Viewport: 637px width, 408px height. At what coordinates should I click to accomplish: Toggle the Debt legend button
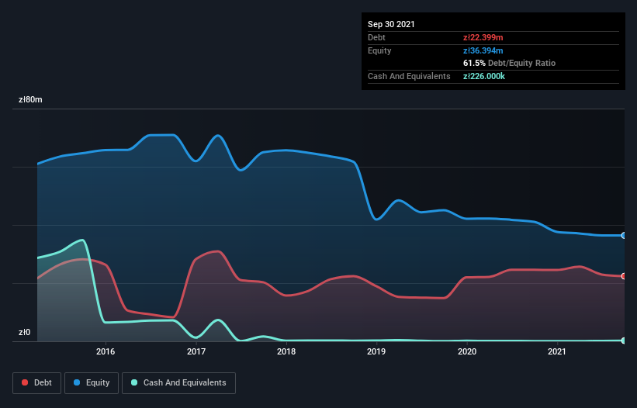37,383
